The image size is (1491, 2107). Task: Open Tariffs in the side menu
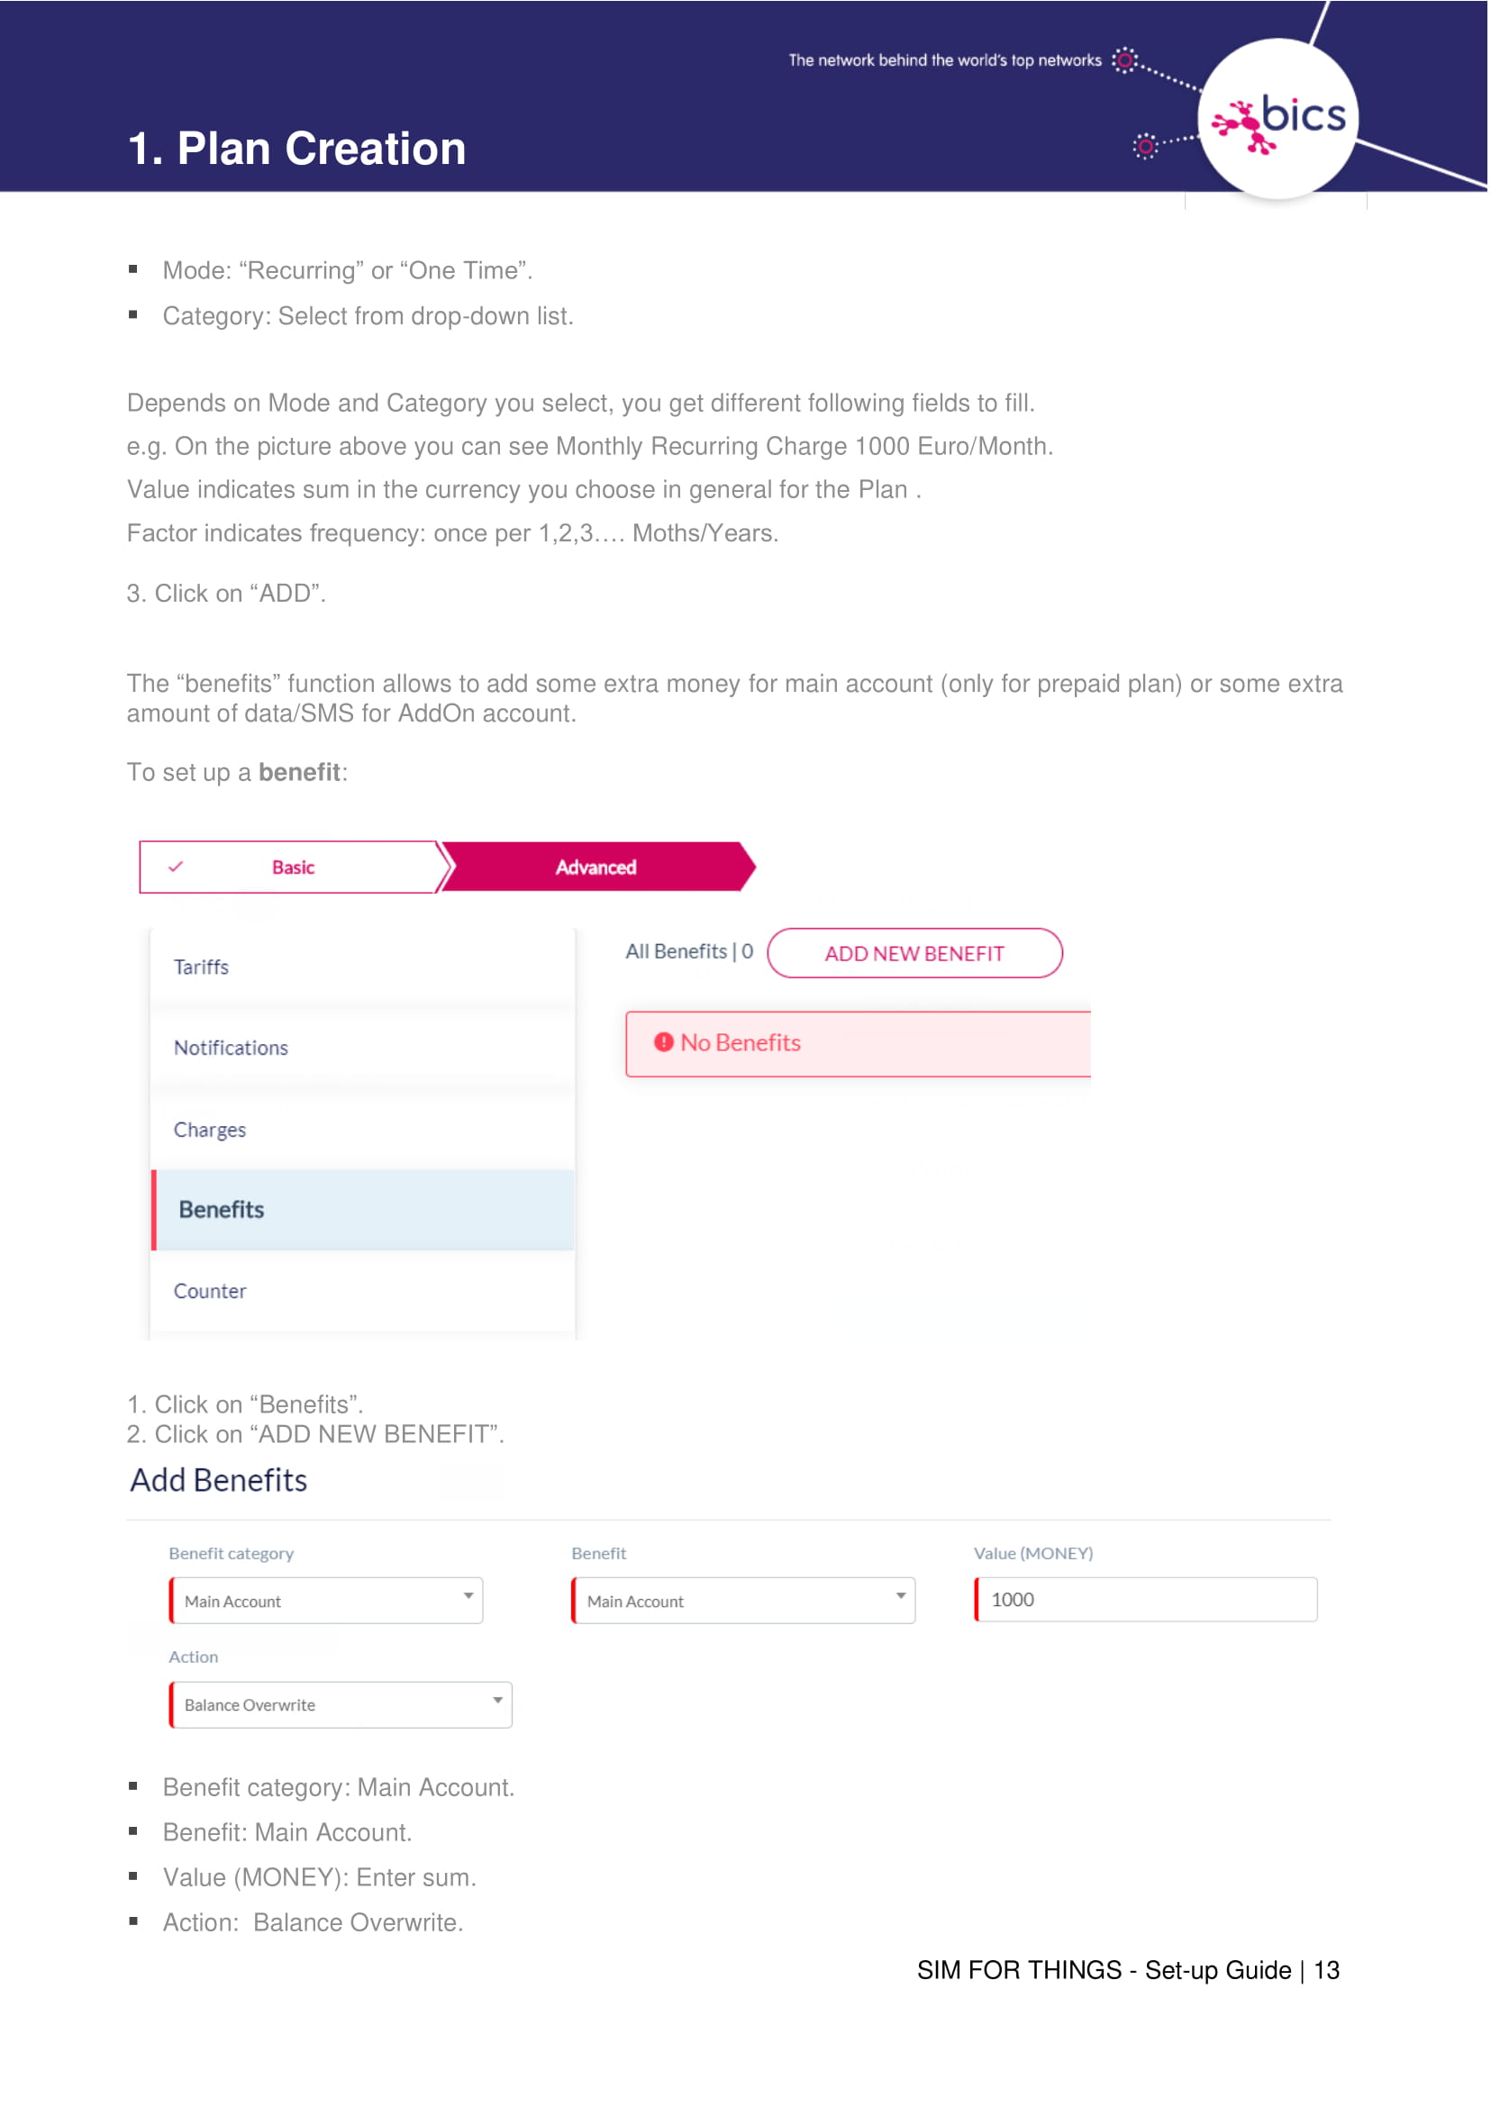(x=201, y=967)
